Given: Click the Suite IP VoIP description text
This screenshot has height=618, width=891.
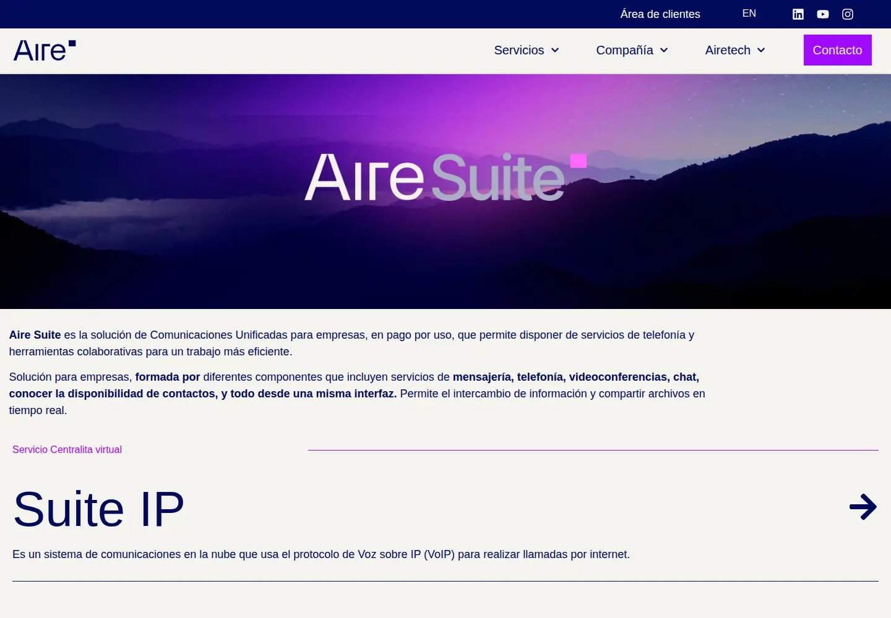Looking at the screenshot, I should coord(321,554).
